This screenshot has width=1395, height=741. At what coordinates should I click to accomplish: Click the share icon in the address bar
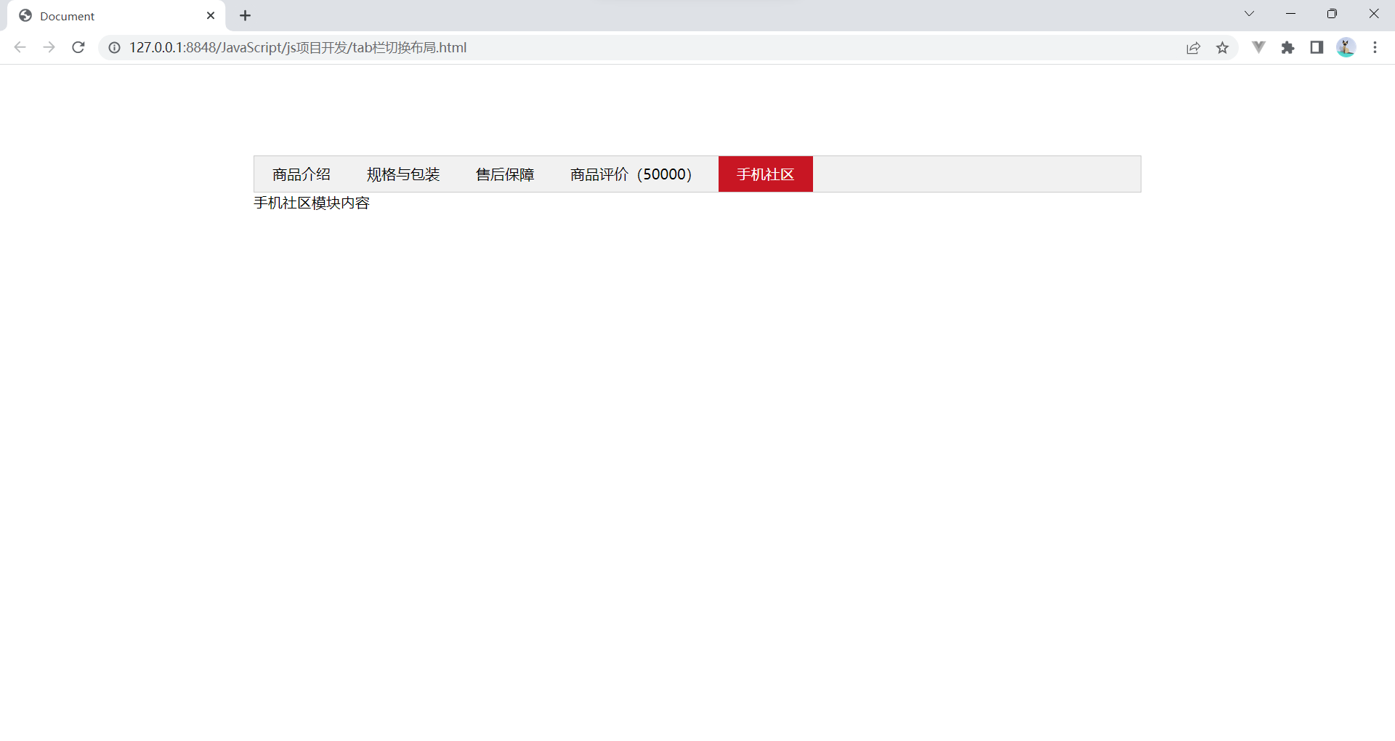click(1194, 47)
